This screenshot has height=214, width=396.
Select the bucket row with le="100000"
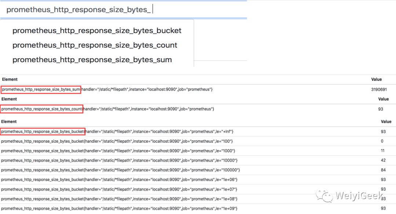coord(120,170)
